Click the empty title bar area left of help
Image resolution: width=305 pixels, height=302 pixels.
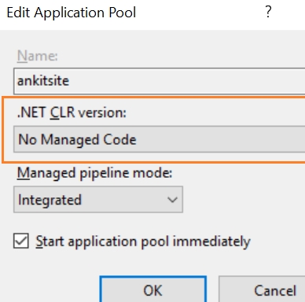pos(199,13)
